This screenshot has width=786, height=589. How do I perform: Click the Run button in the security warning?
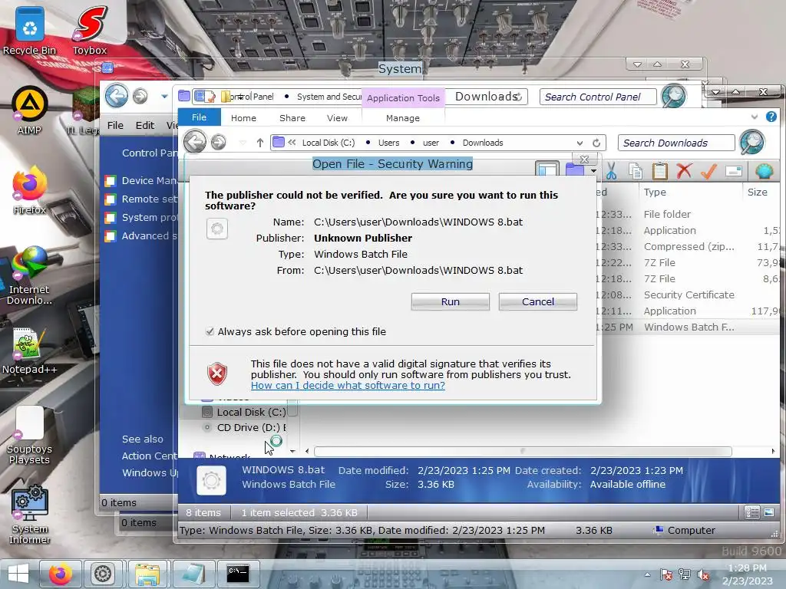tap(450, 301)
